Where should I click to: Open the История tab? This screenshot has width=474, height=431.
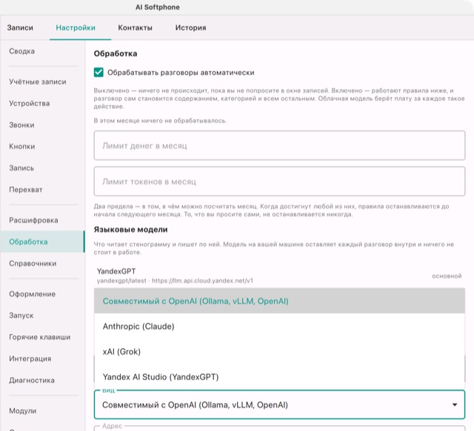191,27
